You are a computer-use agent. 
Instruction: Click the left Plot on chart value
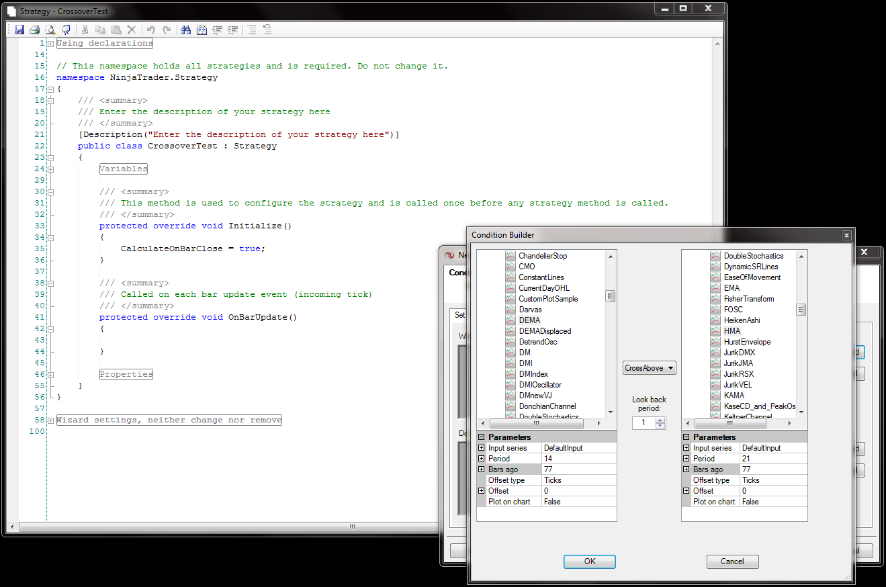coord(578,502)
